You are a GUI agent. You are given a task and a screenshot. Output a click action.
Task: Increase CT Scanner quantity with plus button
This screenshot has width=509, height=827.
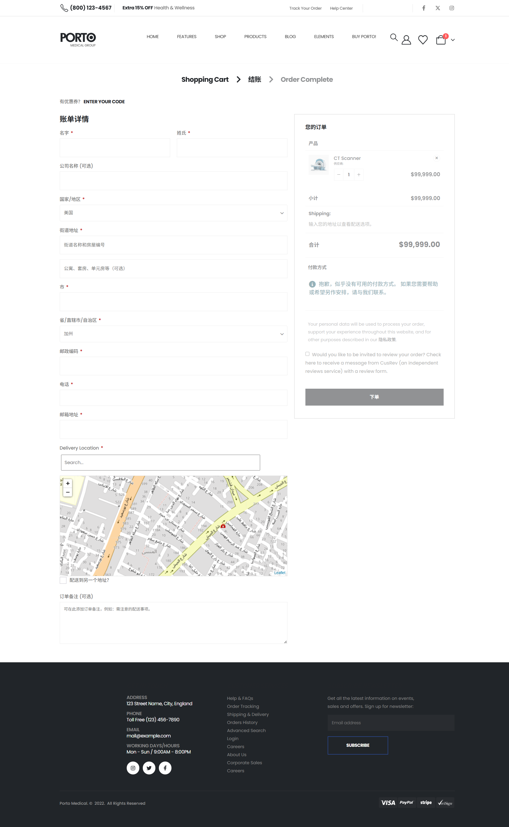point(358,175)
